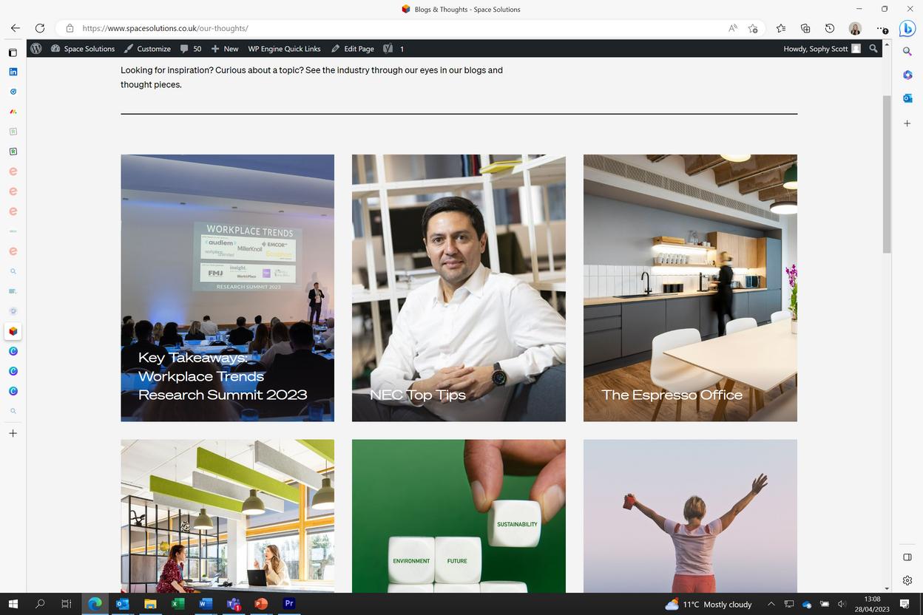Open the weather widget showing 11°C
Viewport: 923px width, 615px height.
click(x=708, y=604)
